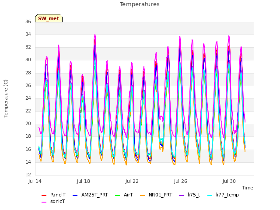The image size is (280, 210).
Task: Click the 16 y-axis tick label
Action: (x=28, y=149)
